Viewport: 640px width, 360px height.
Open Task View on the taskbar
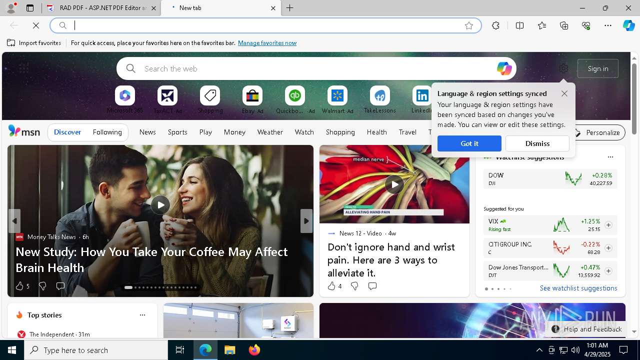180,350
